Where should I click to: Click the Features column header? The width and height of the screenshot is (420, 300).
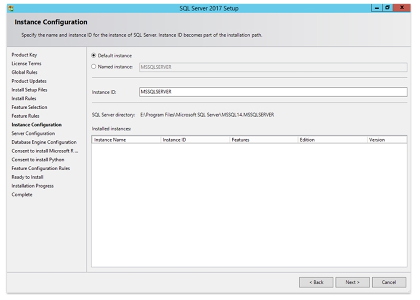point(263,140)
